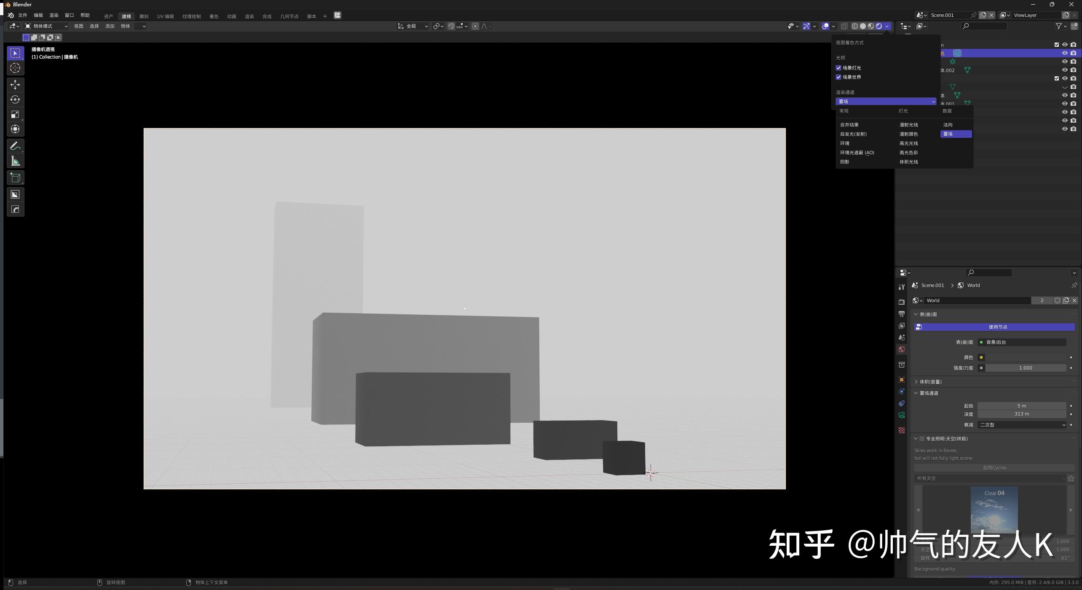Open the Tool properties tab

pyautogui.click(x=902, y=287)
